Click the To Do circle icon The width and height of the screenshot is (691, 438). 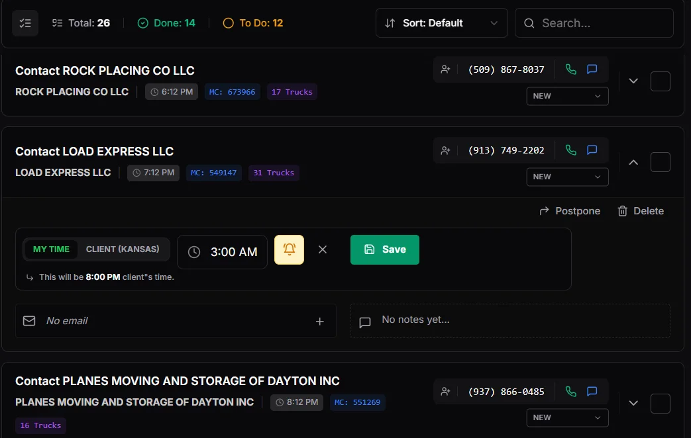pyautogui.click(x=229, y=23)
